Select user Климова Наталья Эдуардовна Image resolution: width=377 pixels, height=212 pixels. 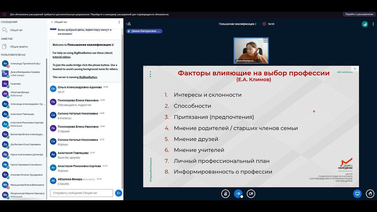click(x=24, y=175)
